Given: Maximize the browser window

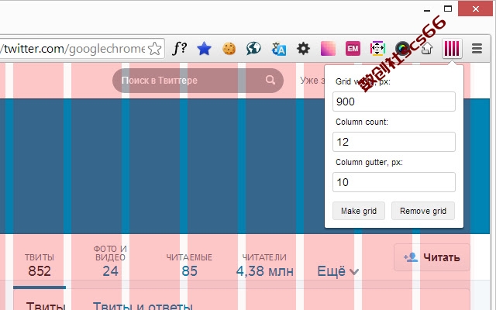Looking at the screenshot, I should (448, 9).
